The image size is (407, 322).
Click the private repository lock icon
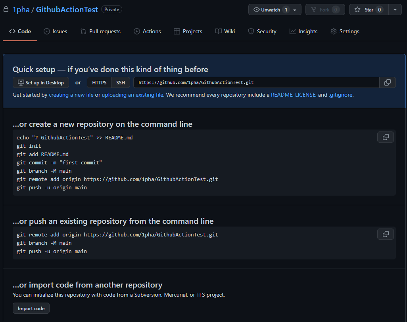pyautogui.click(x=6, y=10)
